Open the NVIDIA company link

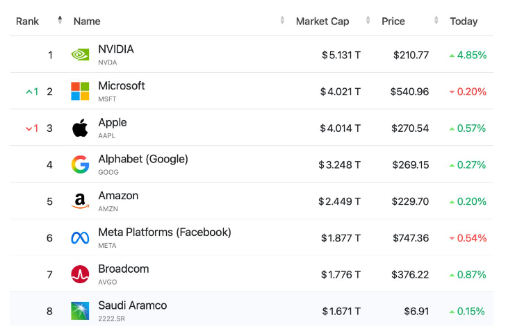tap(116, 49)
